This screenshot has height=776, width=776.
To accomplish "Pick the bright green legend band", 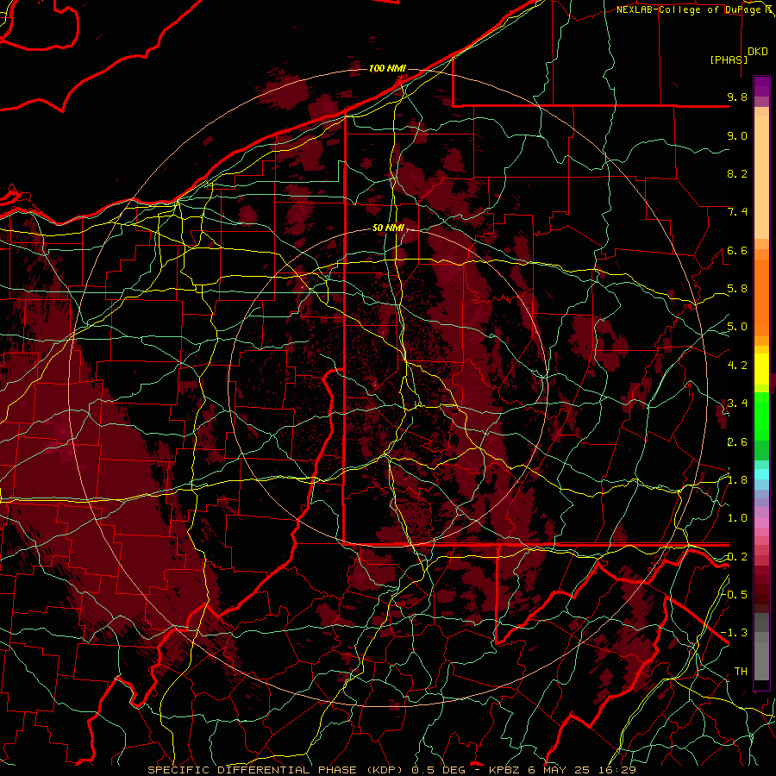I will [761, 415].
